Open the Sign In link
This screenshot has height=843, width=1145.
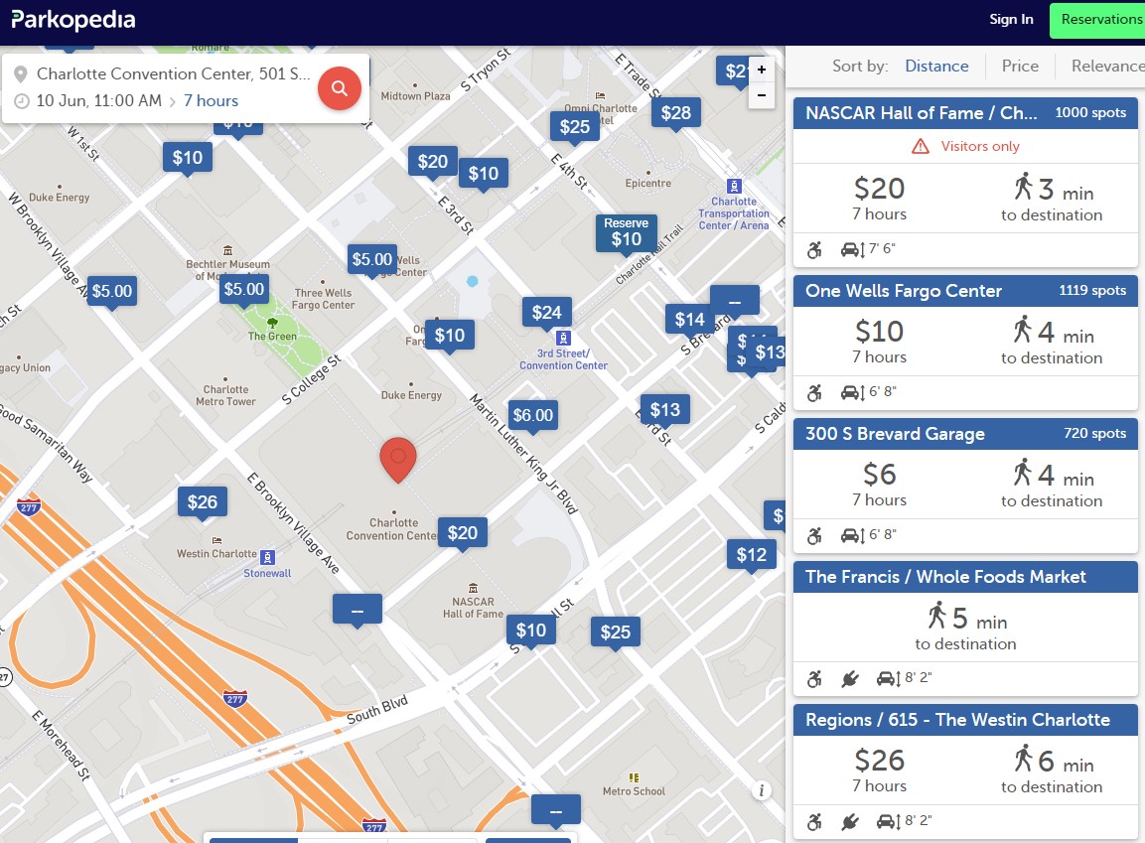(1011, 20)
